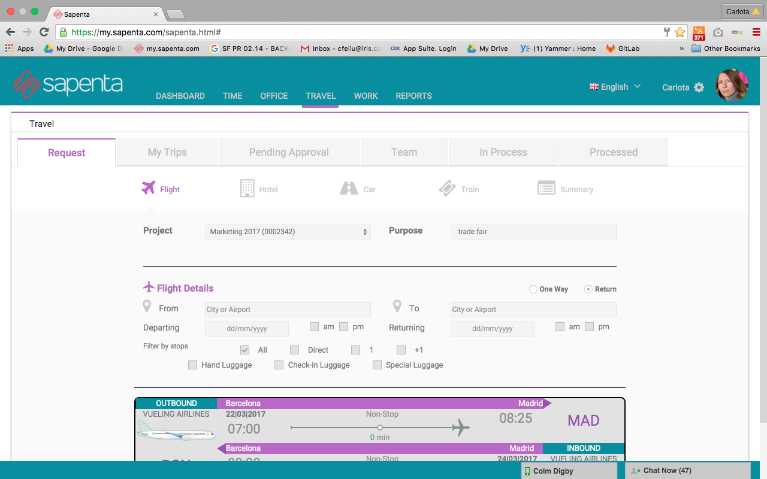Open GitLab bookmark
Image resolution: width=767 pixels, height=479 pixels.
622,48
